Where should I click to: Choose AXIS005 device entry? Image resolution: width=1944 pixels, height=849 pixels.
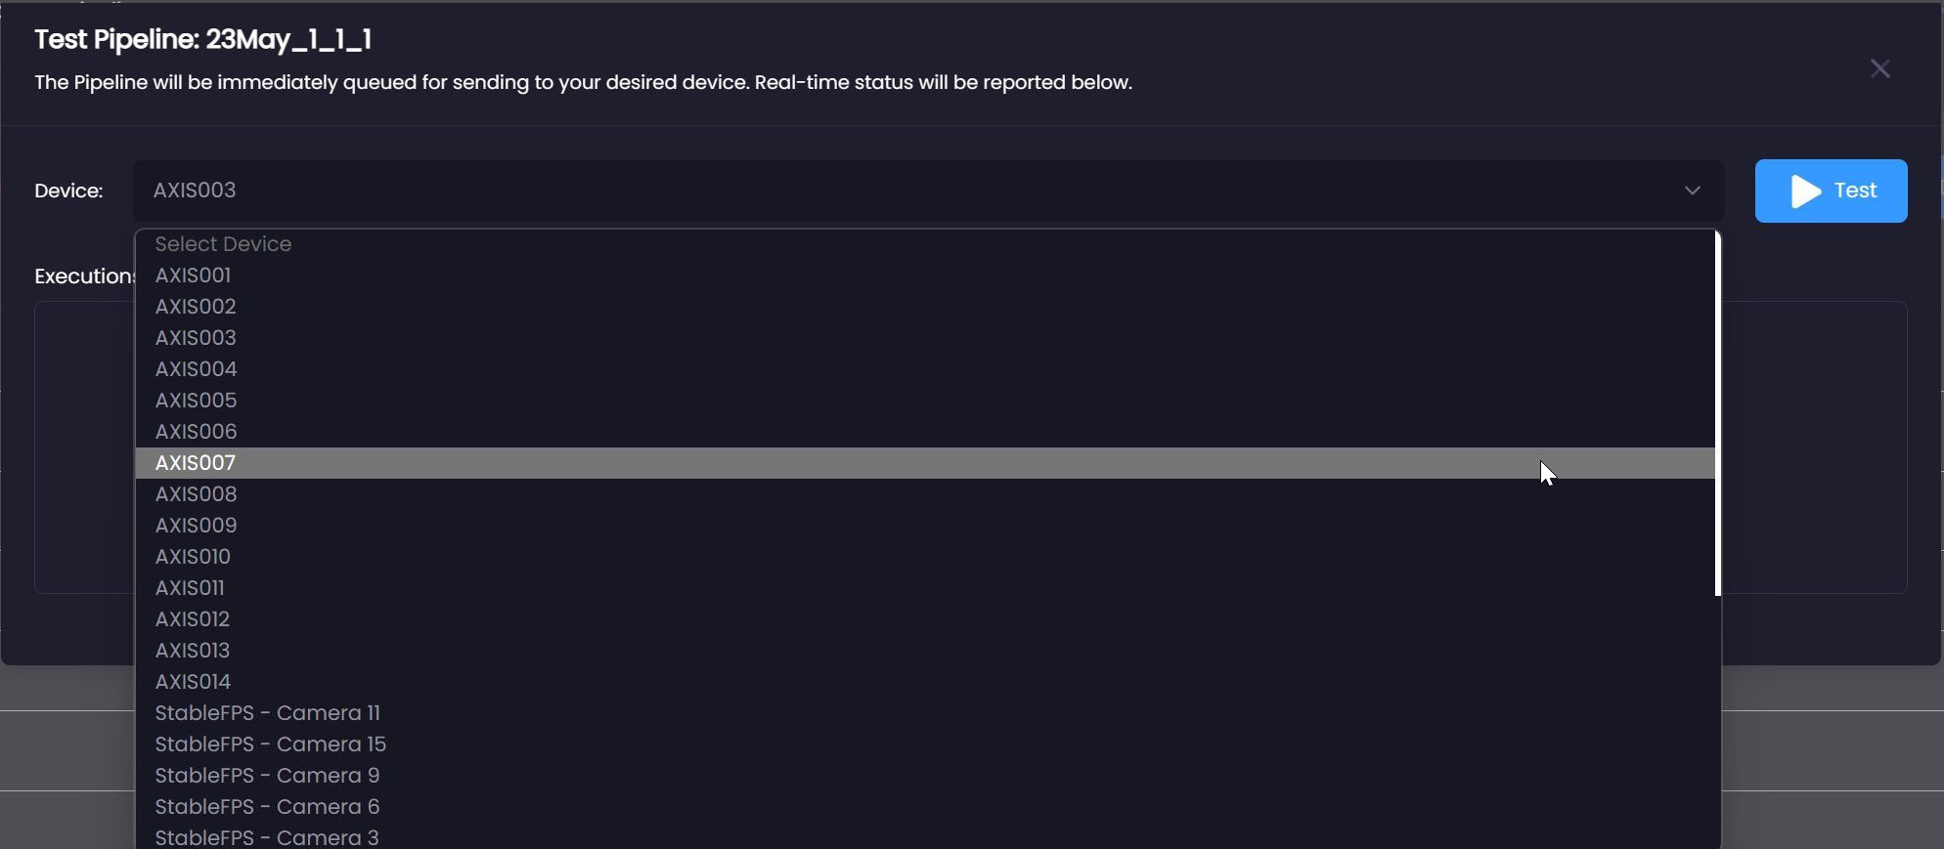[x=925, y=401]
